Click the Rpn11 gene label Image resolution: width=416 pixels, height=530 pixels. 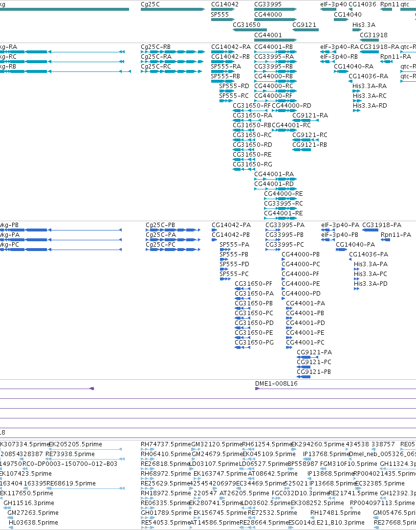point(390,4)
